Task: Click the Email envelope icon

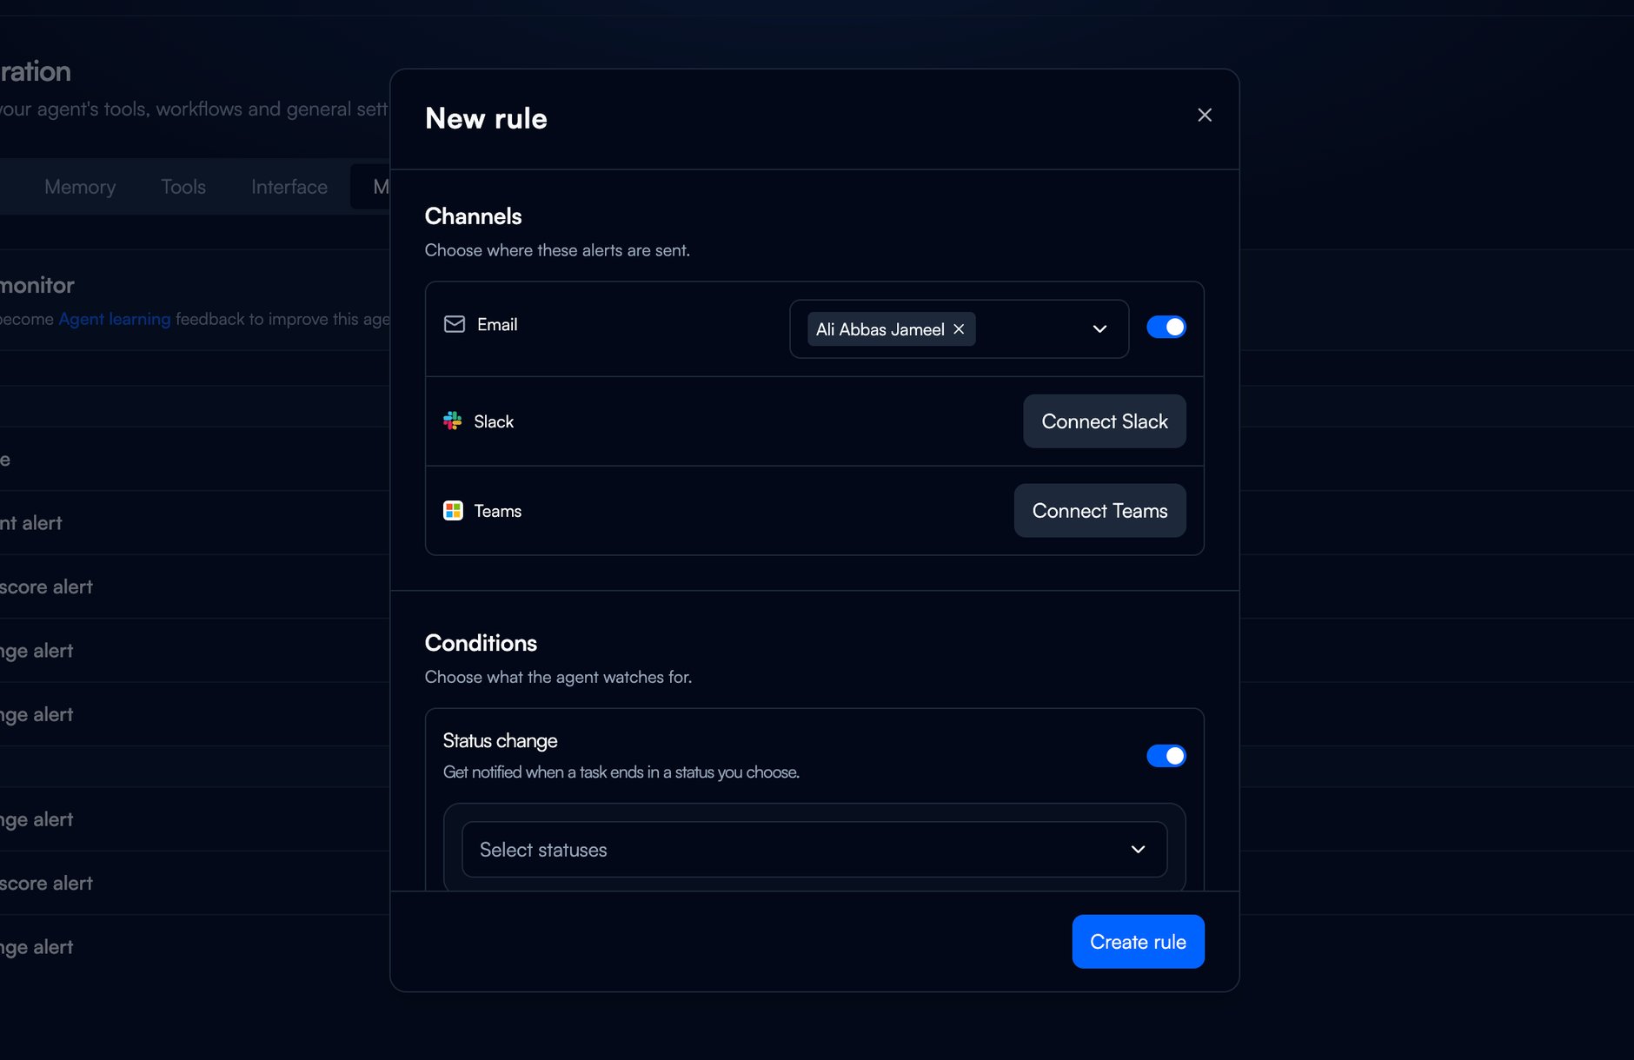Action: pyautogui.click(x=454, y=324)
